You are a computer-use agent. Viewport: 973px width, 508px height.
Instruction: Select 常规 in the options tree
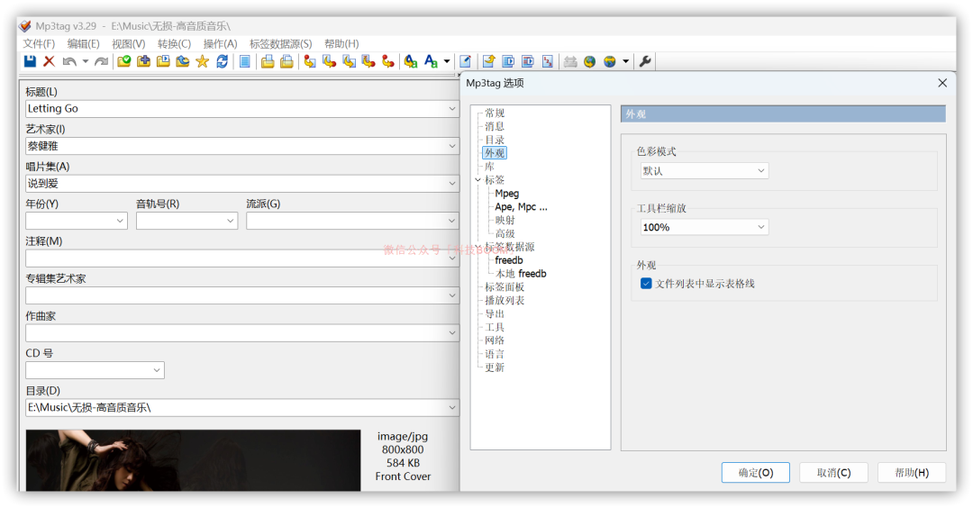pos(495,113)
